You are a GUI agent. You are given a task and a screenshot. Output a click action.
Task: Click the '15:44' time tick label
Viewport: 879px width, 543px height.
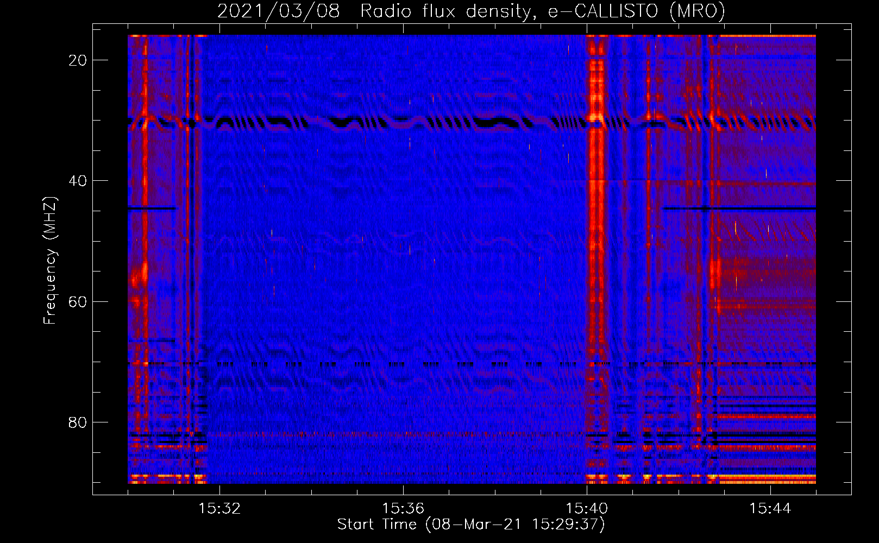tap(770, 509)
